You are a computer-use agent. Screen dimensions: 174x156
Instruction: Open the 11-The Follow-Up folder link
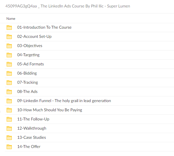pyautogui.click(x=33, y=119)
